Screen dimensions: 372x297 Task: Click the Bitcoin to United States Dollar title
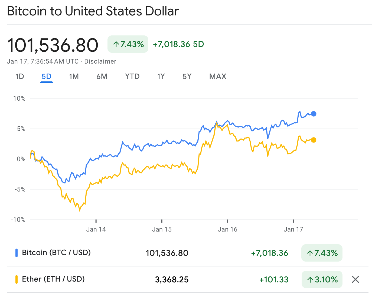(x=93, y=11)
